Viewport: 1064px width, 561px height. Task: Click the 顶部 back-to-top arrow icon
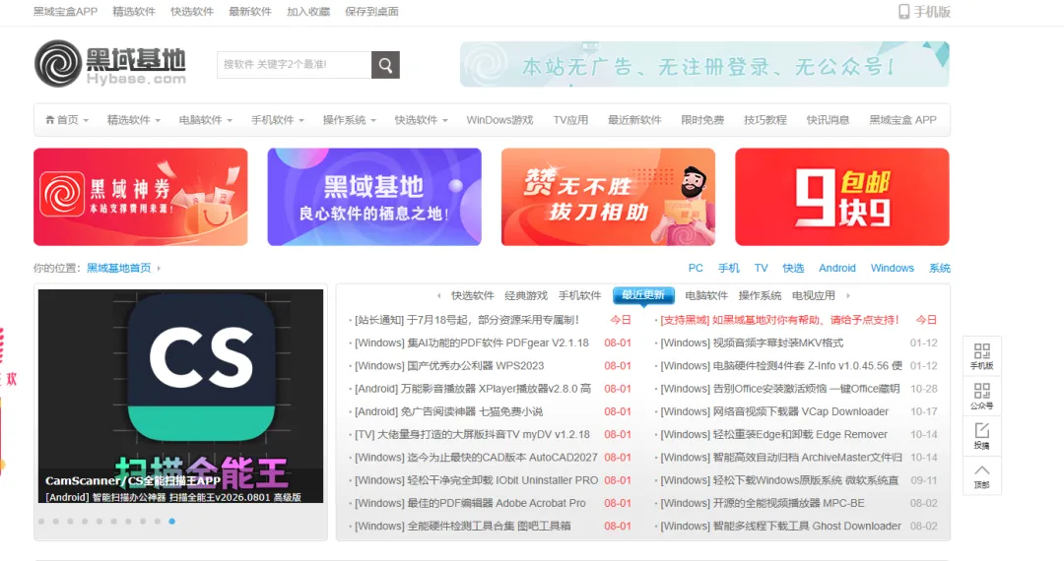pyautogui.click(x=981, y=475)
